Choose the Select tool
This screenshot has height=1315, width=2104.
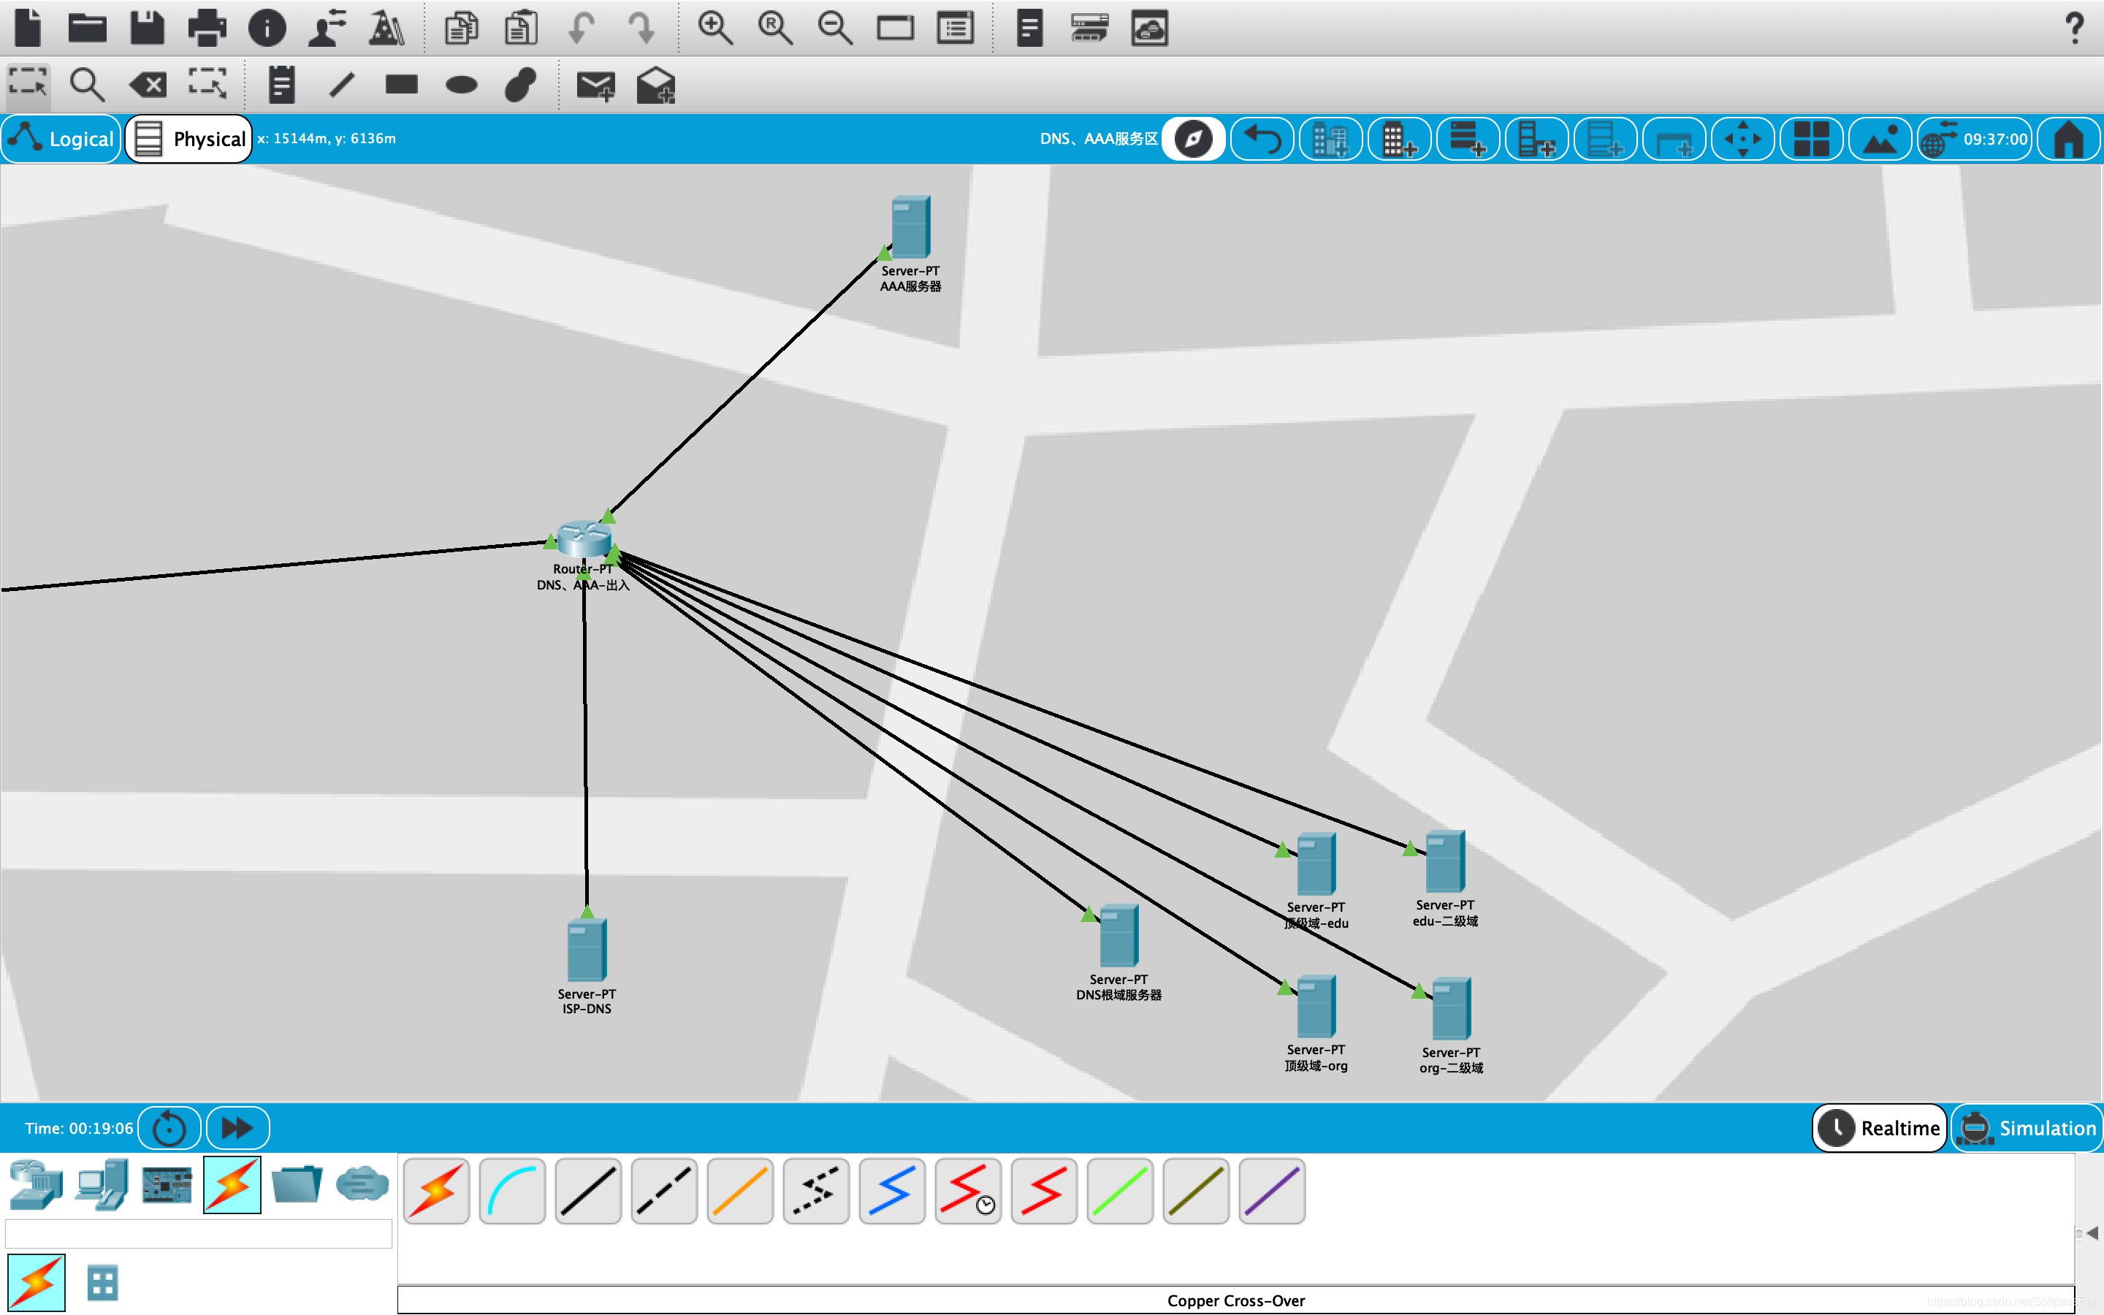28,84
